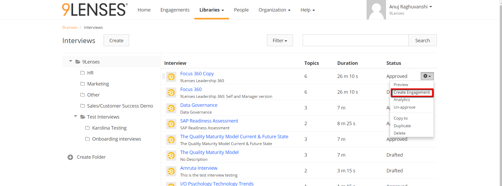
Task: Go to Engagements
Action: (x=175, y=10)
